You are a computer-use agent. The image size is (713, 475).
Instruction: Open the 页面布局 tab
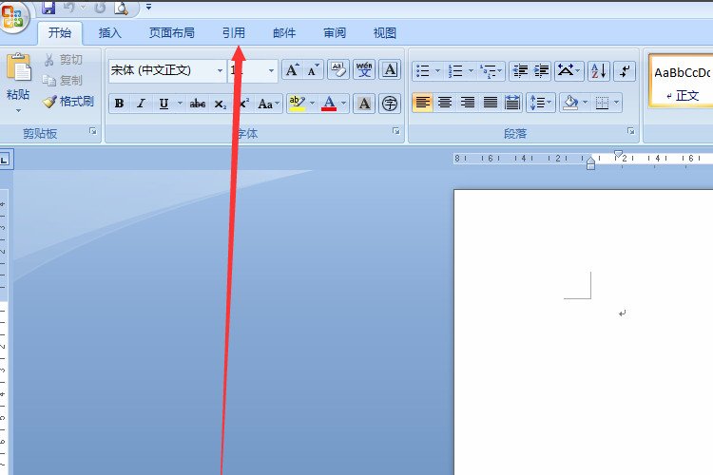(172, 32)
